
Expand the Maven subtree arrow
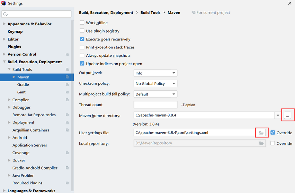[14, 77]
